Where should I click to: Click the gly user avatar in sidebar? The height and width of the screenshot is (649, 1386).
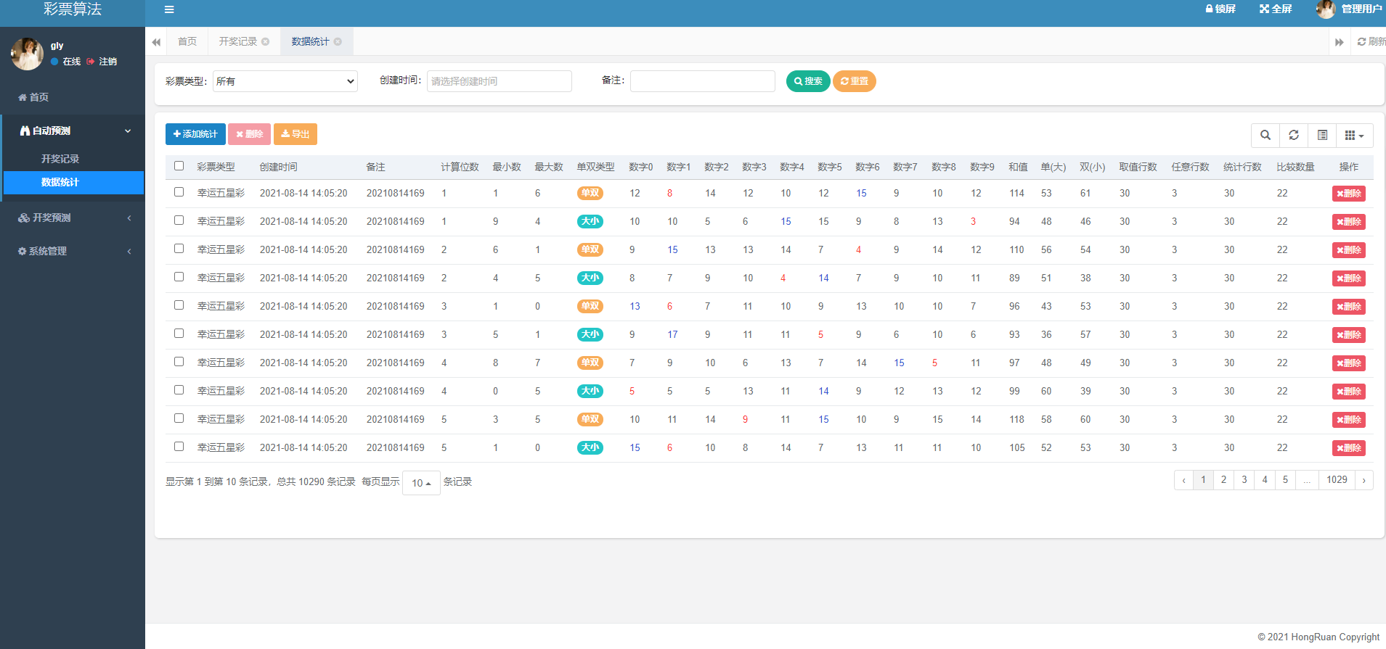pos(27,54)
